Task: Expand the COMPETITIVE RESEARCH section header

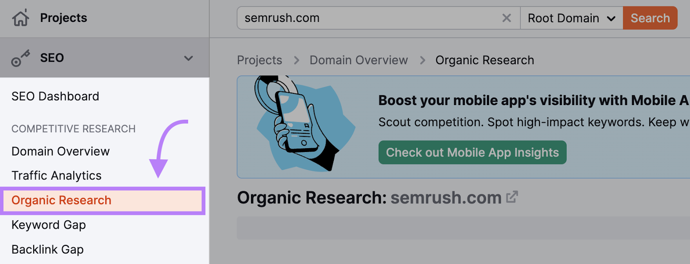Action: tap(73, 128)
